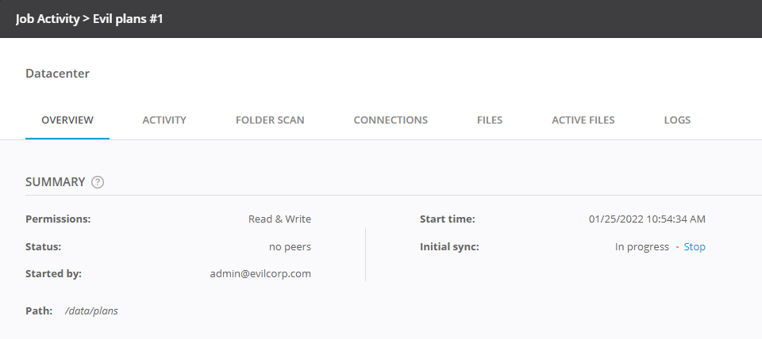Open the Folder Scan tab

coord(270,120)
